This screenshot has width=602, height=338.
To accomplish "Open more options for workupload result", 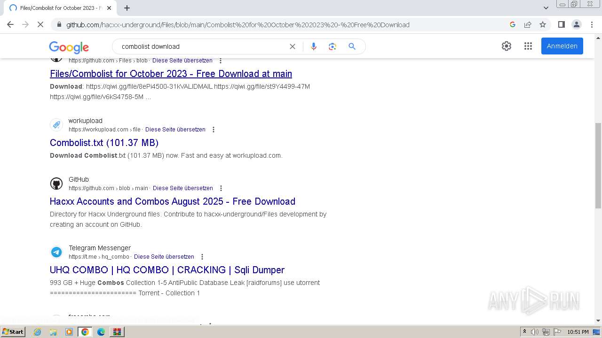I will [x=214, y=130].
